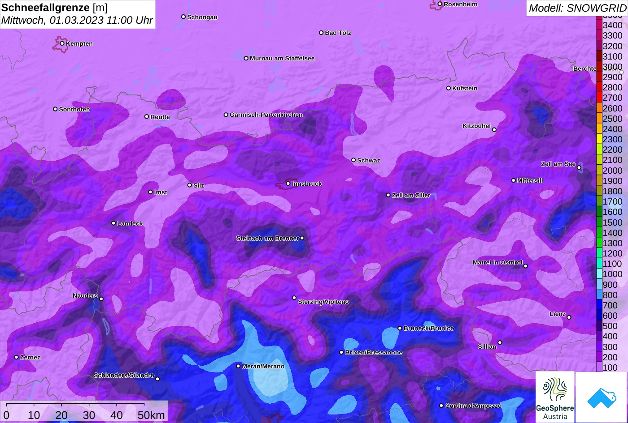Screen dimensions: 628x423
Task: Click the 'Nauders' town label
Action: pyautogui.click(x=85, y=295)
